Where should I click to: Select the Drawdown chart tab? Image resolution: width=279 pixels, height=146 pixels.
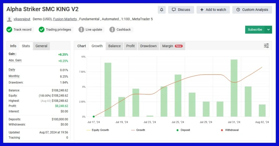point(148,46)
